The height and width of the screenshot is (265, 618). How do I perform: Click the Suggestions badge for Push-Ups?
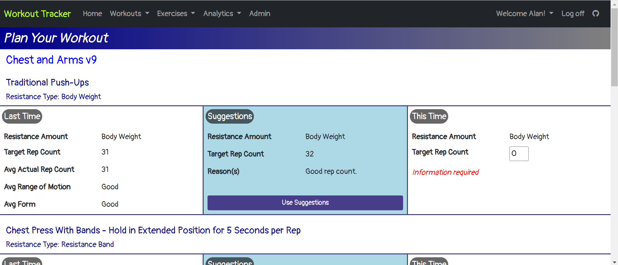[230, 116]
